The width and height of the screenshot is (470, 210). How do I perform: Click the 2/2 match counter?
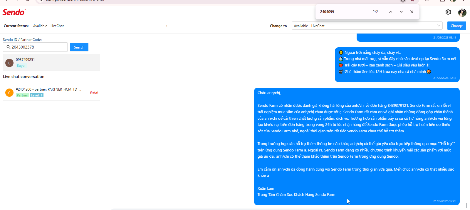375,12
